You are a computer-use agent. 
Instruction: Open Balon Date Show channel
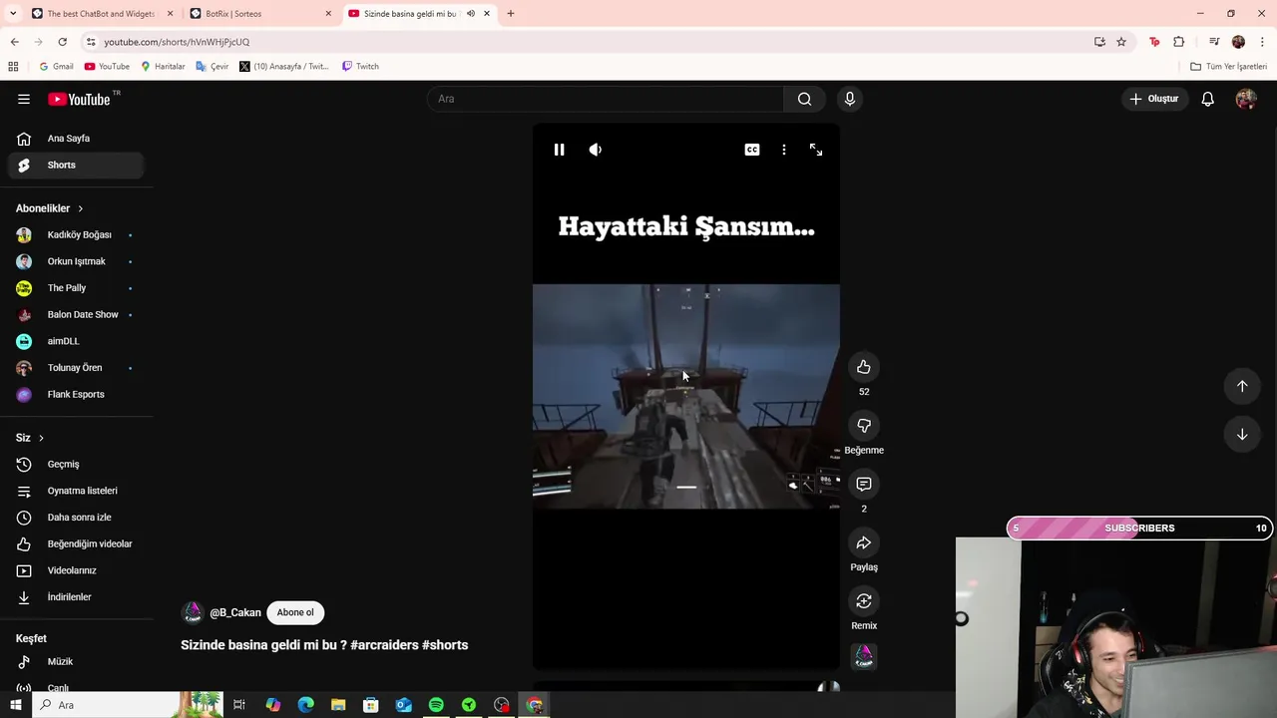76,314
